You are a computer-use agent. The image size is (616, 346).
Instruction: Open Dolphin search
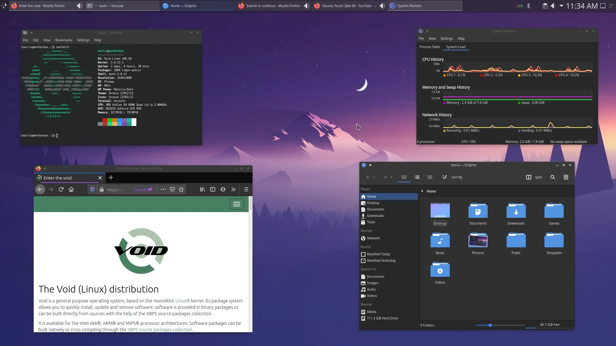pos(553,177)
